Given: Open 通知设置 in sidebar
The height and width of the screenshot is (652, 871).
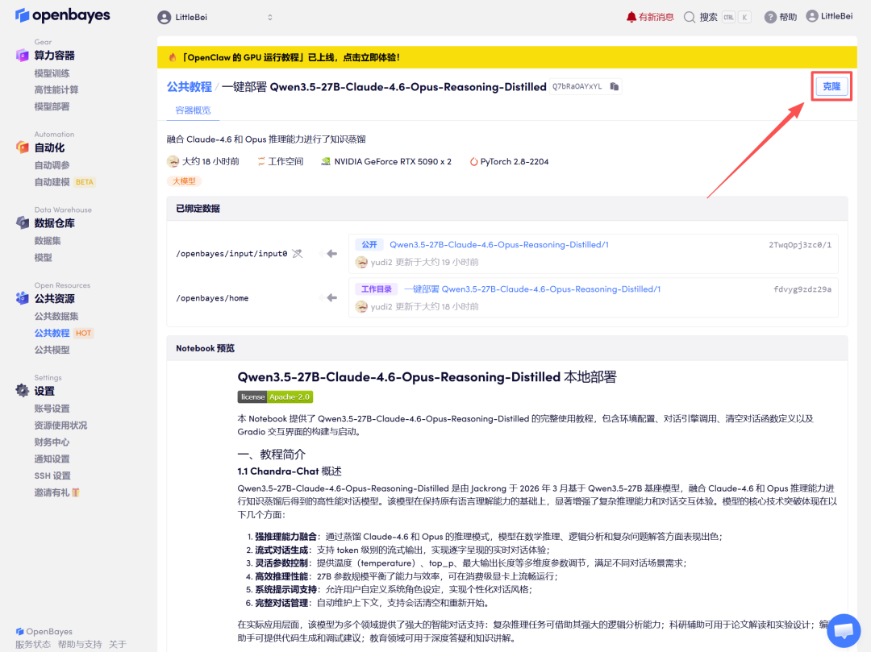Looking at the screenshot, I should [52, 459].
